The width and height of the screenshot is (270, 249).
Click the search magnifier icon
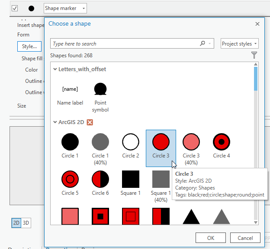[202, 43]
